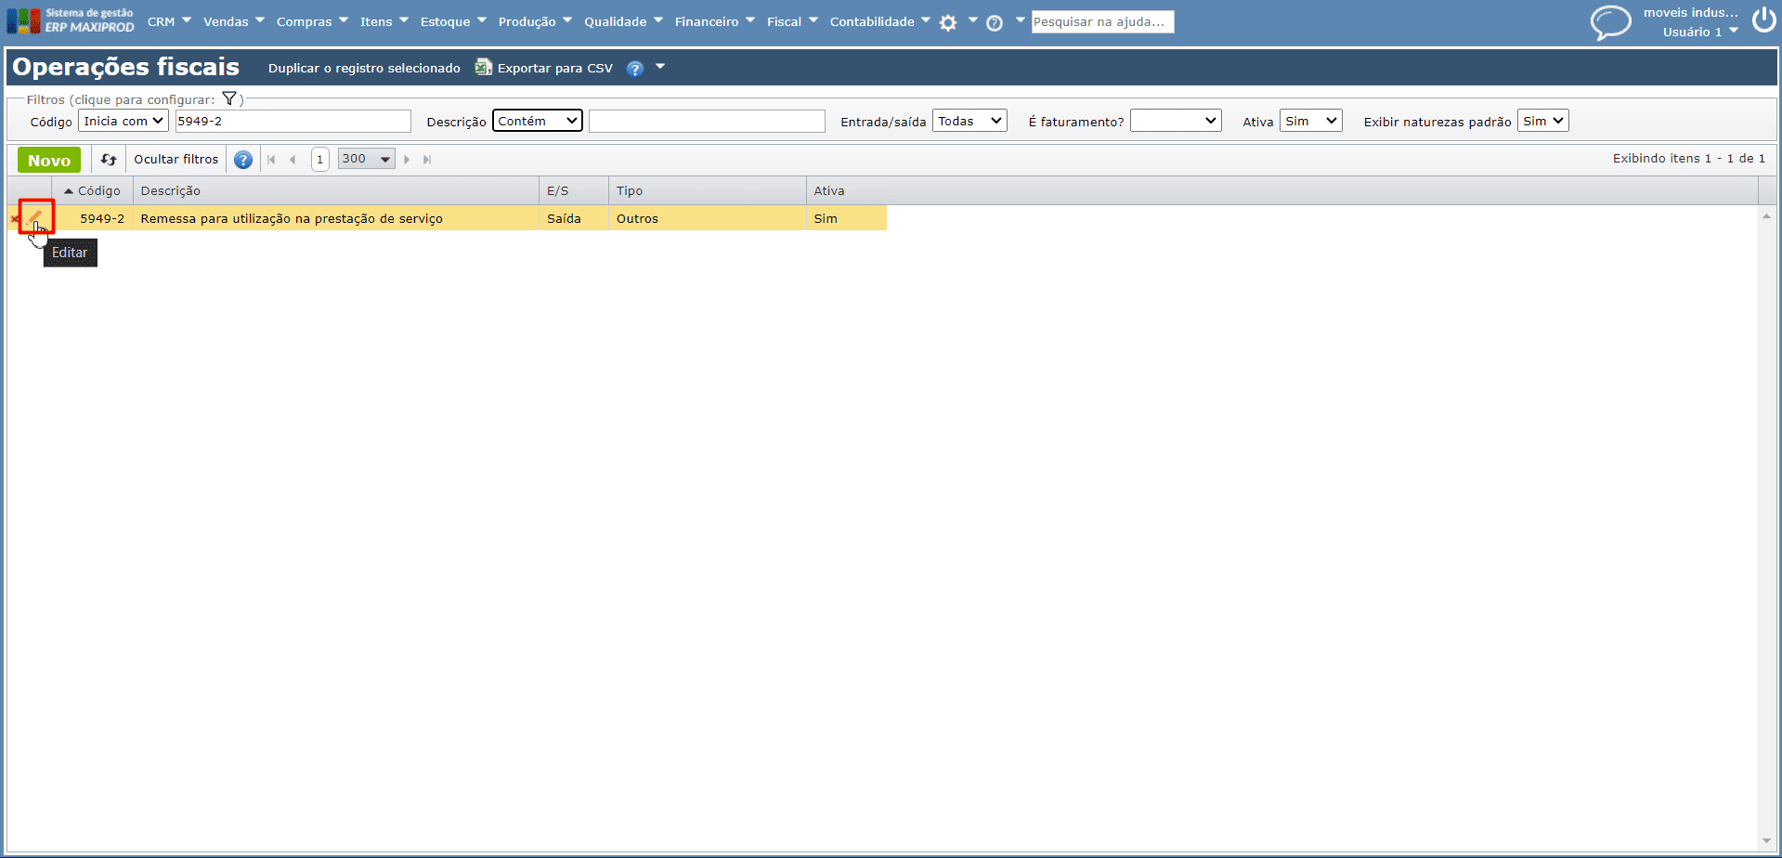Open the Contabilidade menu

[879, 21]
